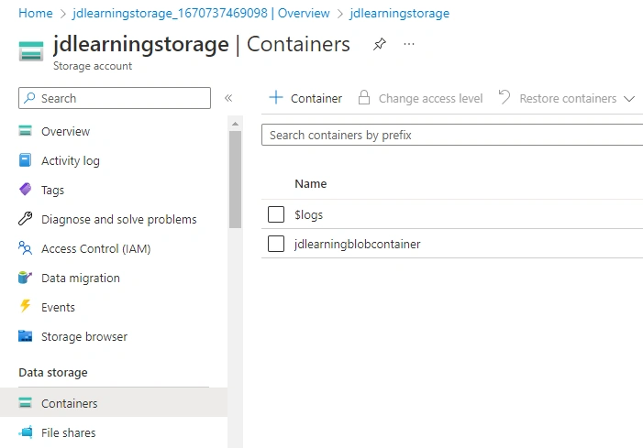The image size is (643, 448).
Task: Click the Overview sidebar icon
Action: (x=25, y=131)
